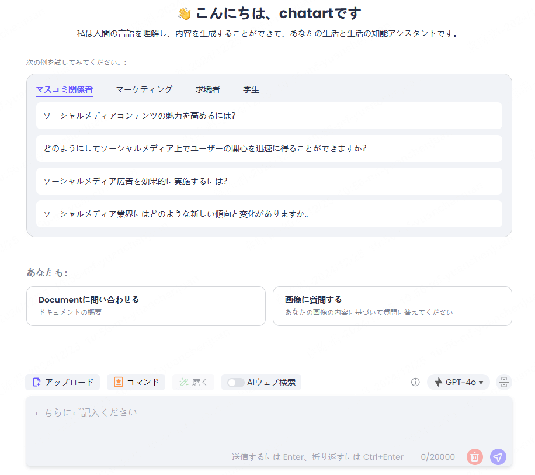Click the 磨く polish button
The image size is (535, 475).
193,382
